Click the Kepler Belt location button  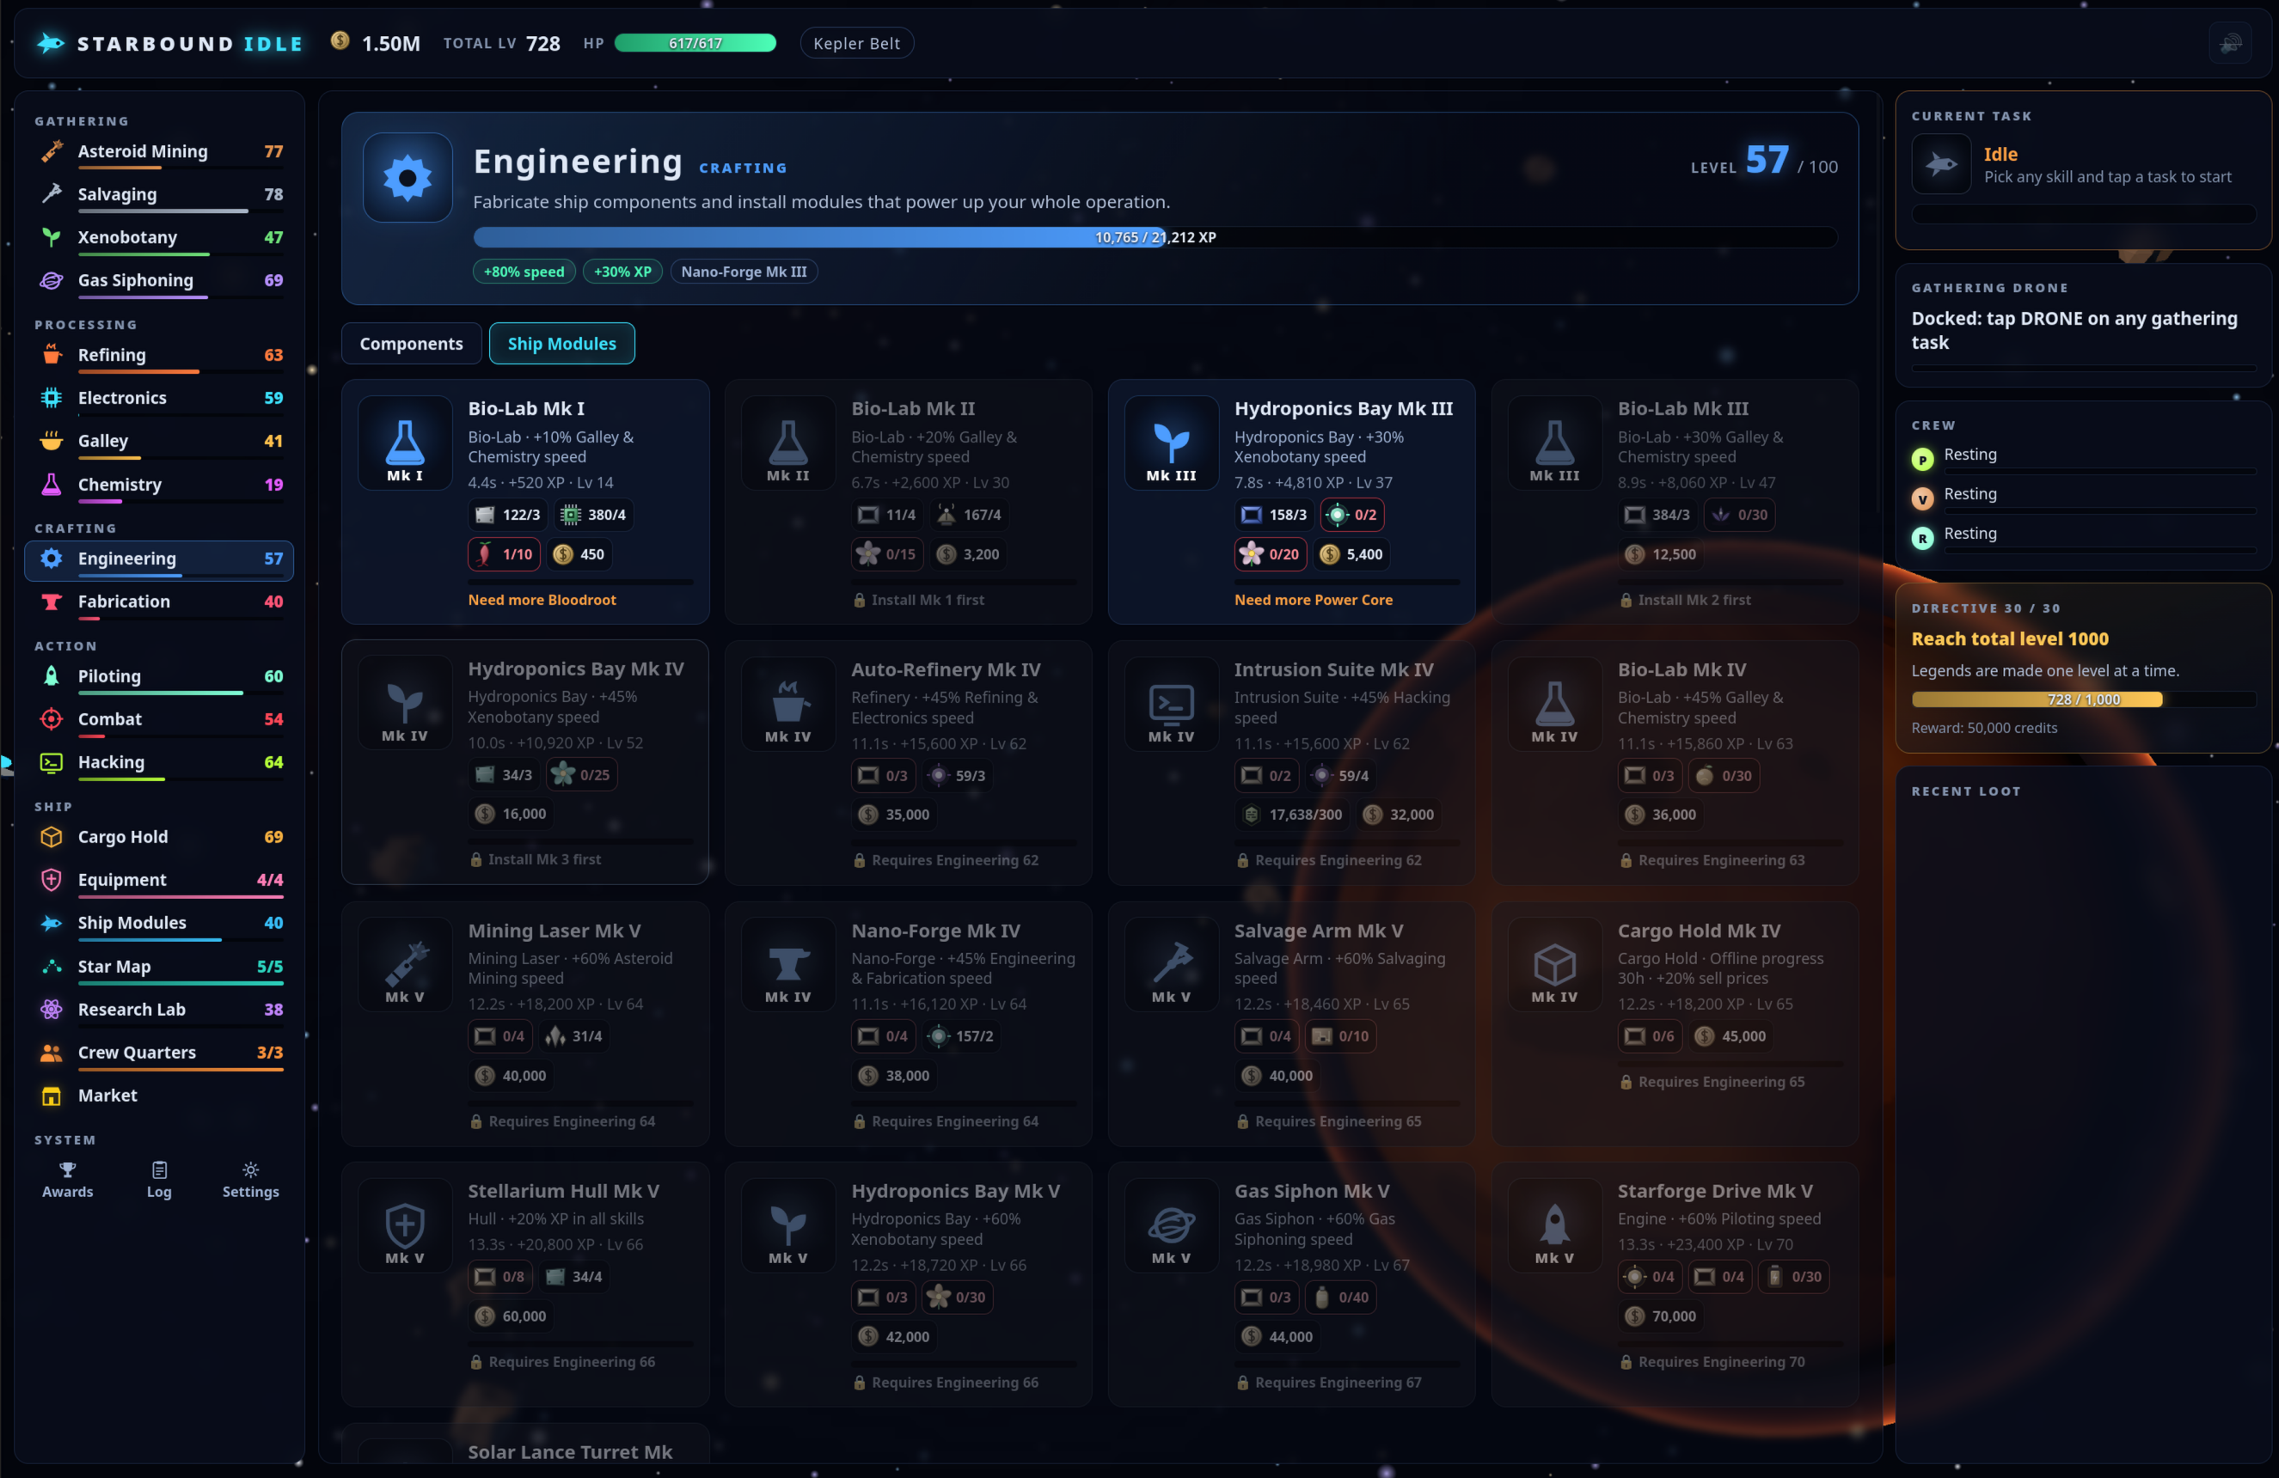coord(857,43)
